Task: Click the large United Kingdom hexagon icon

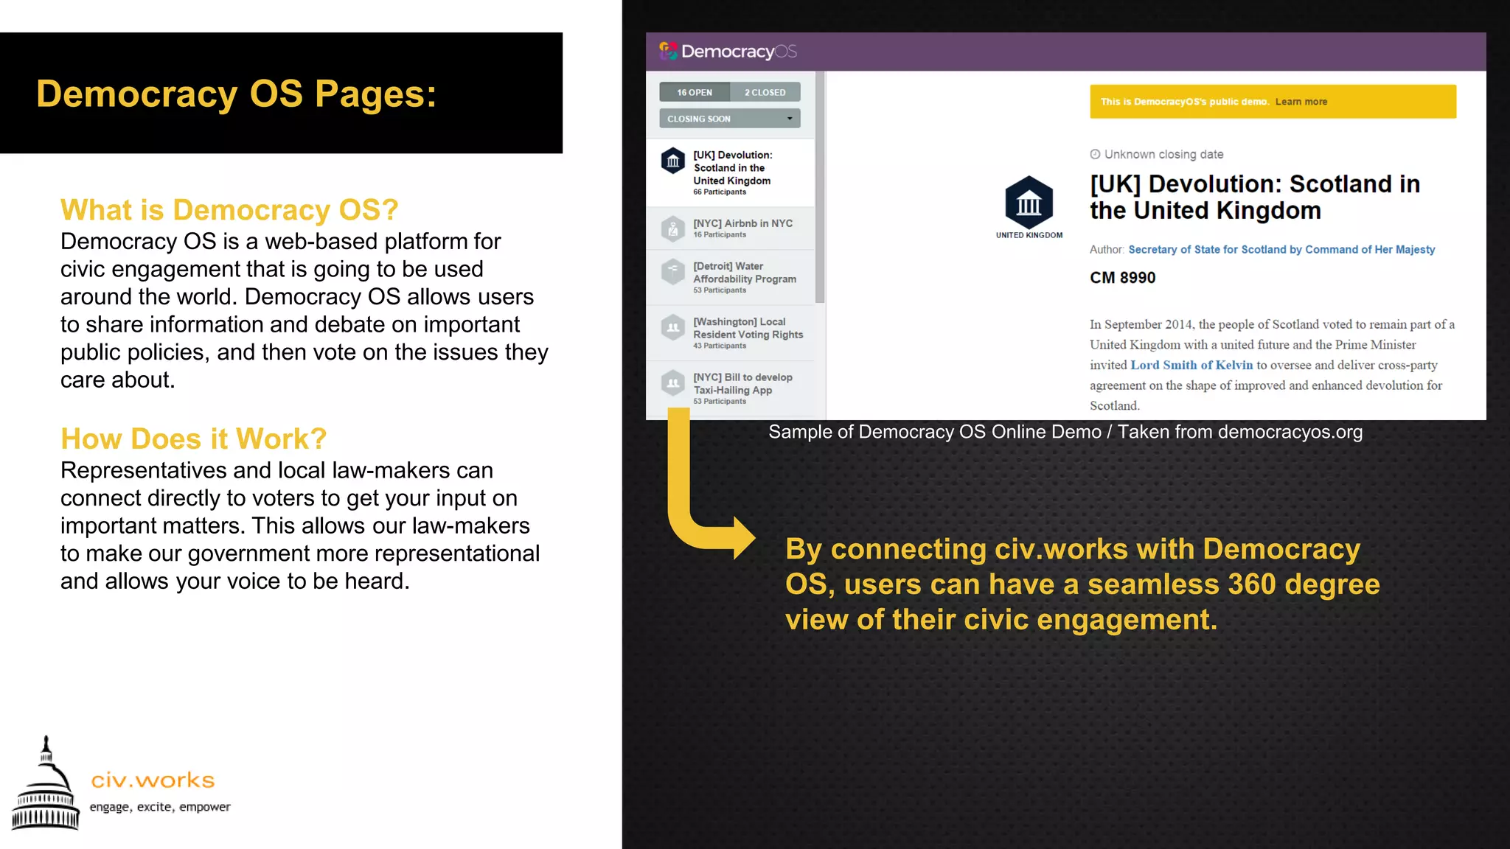Action: pyautogui.click(x=1029, y=201)
